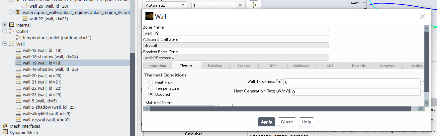
Task: Open the Automatic dropdown
Action: [x=166, y=5]
